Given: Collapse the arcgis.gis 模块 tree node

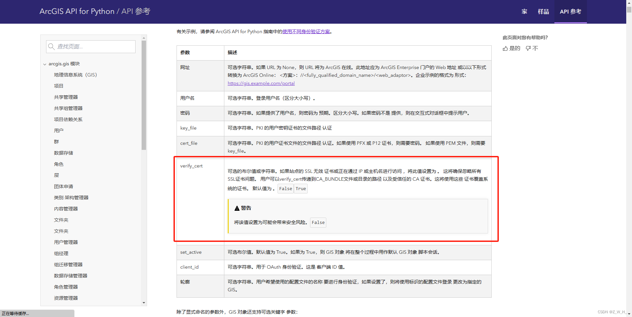Looking at the screenshot, I should pyautogui.click(x=45, y=64).
